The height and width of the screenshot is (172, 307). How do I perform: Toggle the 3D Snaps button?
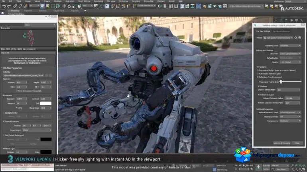pos(112,6)
